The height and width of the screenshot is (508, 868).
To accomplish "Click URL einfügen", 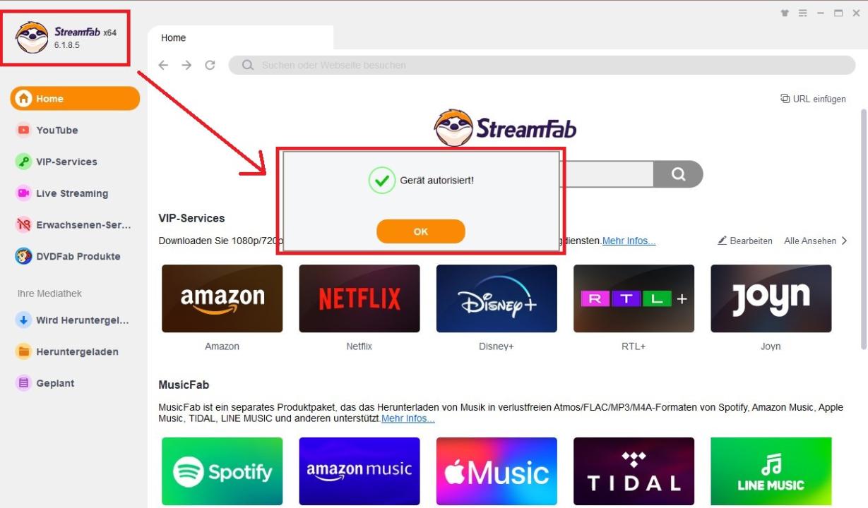I will pyautogui.click(x=813, y=99).
